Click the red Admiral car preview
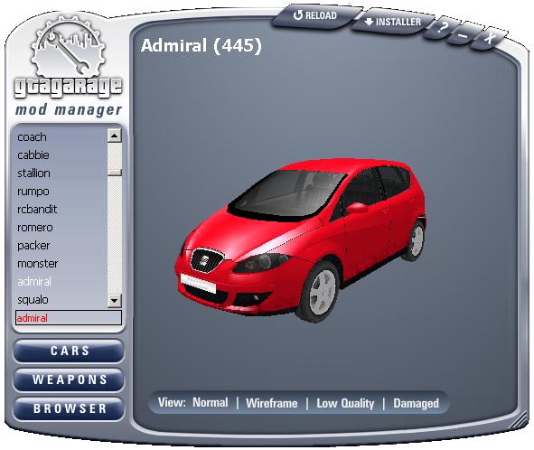Viewport: 534px width, 450px height. (x=300, y=240)
